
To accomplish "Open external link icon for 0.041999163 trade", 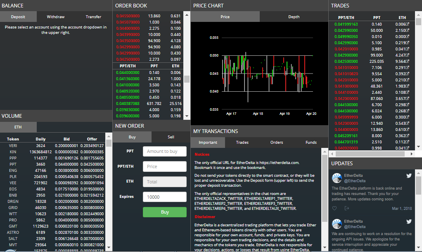I will pos(408,24).
